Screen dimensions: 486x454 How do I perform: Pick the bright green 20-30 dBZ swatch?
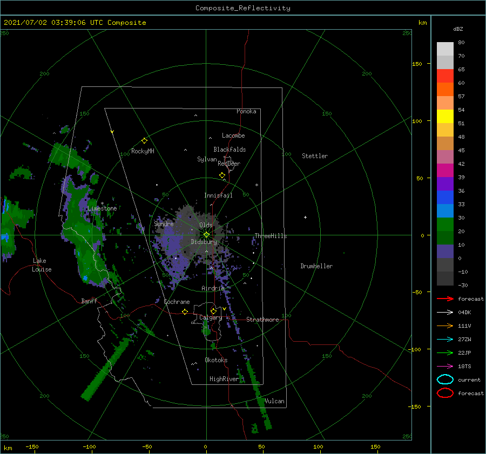[445, 225]
